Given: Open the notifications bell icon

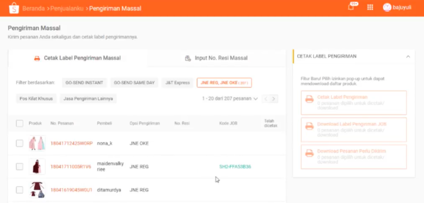Looking at the screenshot, I should (x=351, y=7).
